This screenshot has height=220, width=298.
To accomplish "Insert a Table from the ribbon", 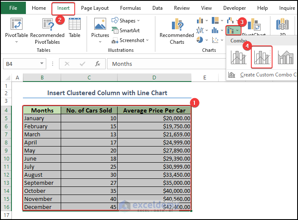I will point(75,25).
